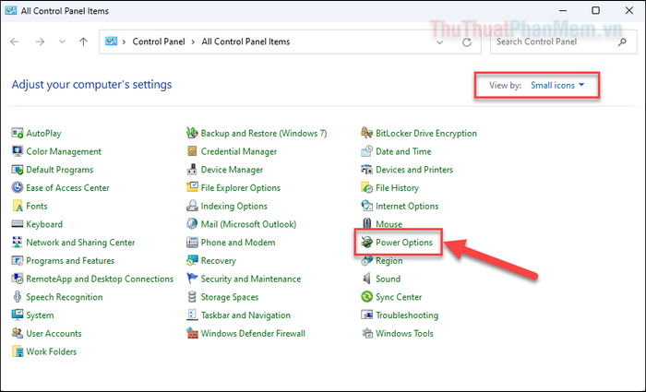Viewport: 646px width, 392px height.
Task: Select All Control Panel Items breadcrumb
Action: tap(245, 42)
